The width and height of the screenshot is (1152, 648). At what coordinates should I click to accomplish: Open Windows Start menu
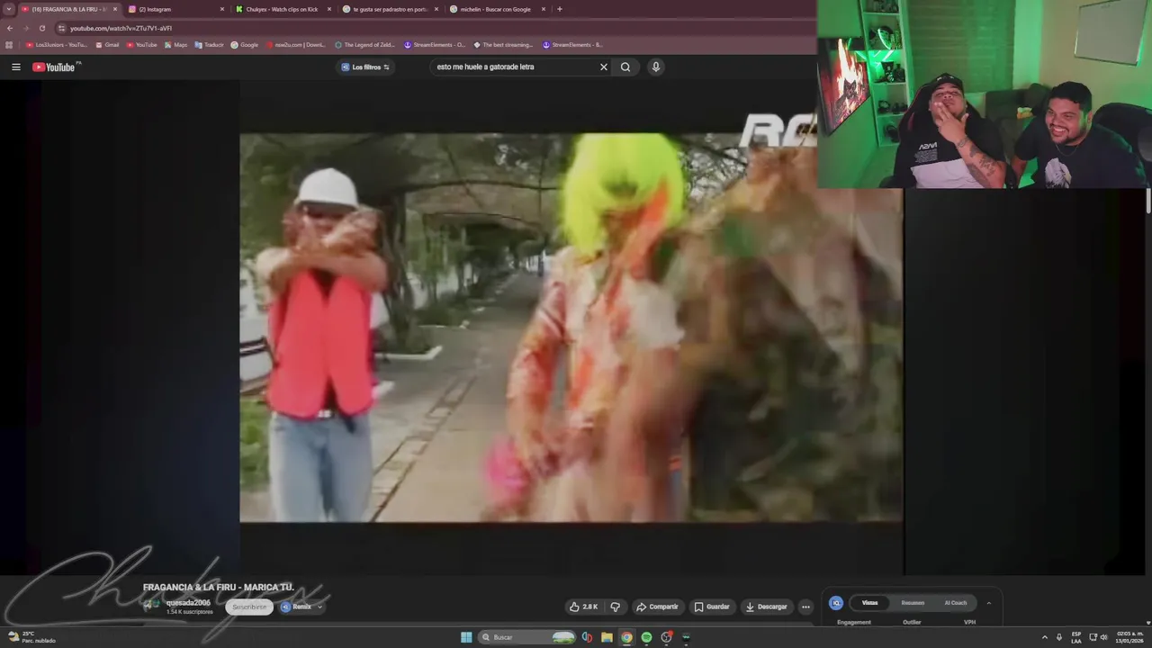click(466, 637)
